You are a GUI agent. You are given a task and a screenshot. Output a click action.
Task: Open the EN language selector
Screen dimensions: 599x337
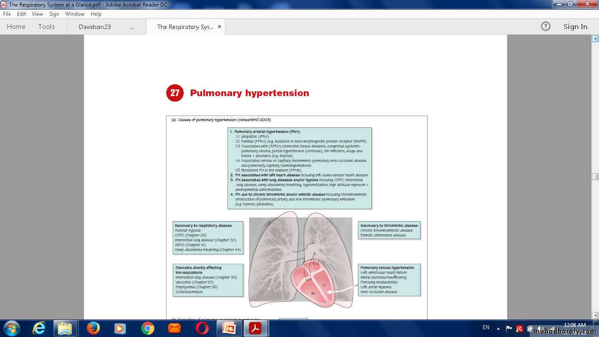coord(486,327)
